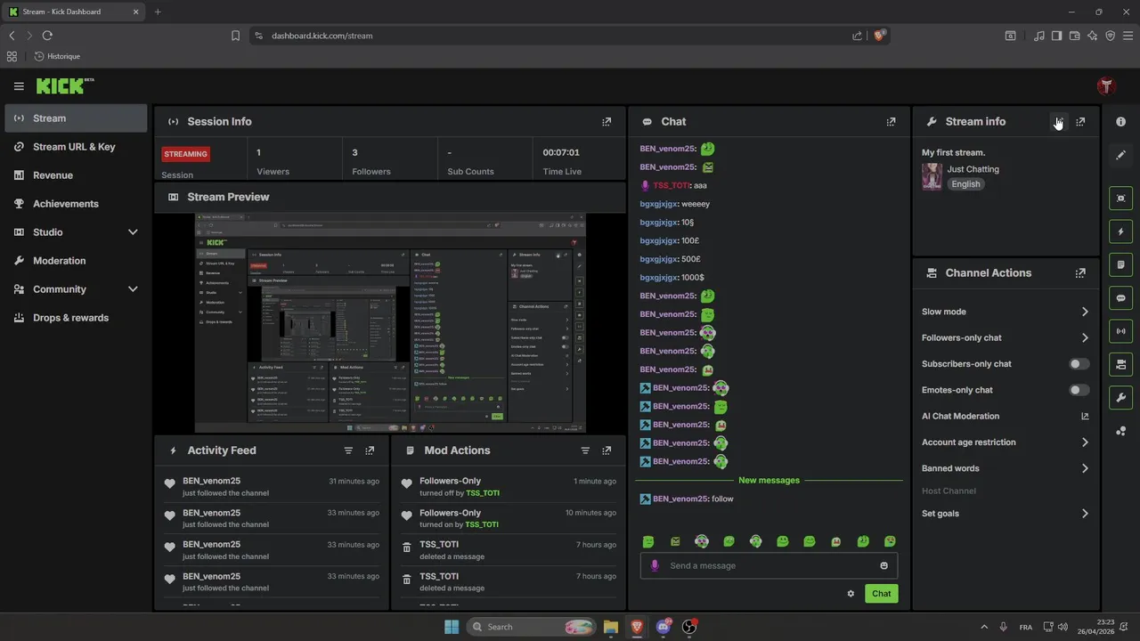The image size is (1140, 641).
Task: Click the Stream Preview video thumbnail
Action: 390,323
